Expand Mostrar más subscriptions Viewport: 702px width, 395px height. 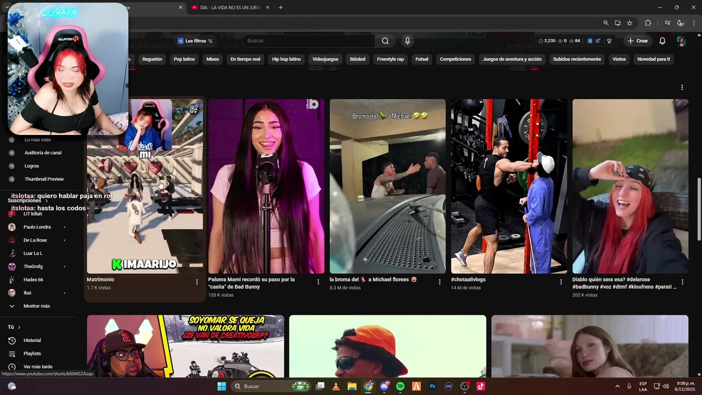37,306
